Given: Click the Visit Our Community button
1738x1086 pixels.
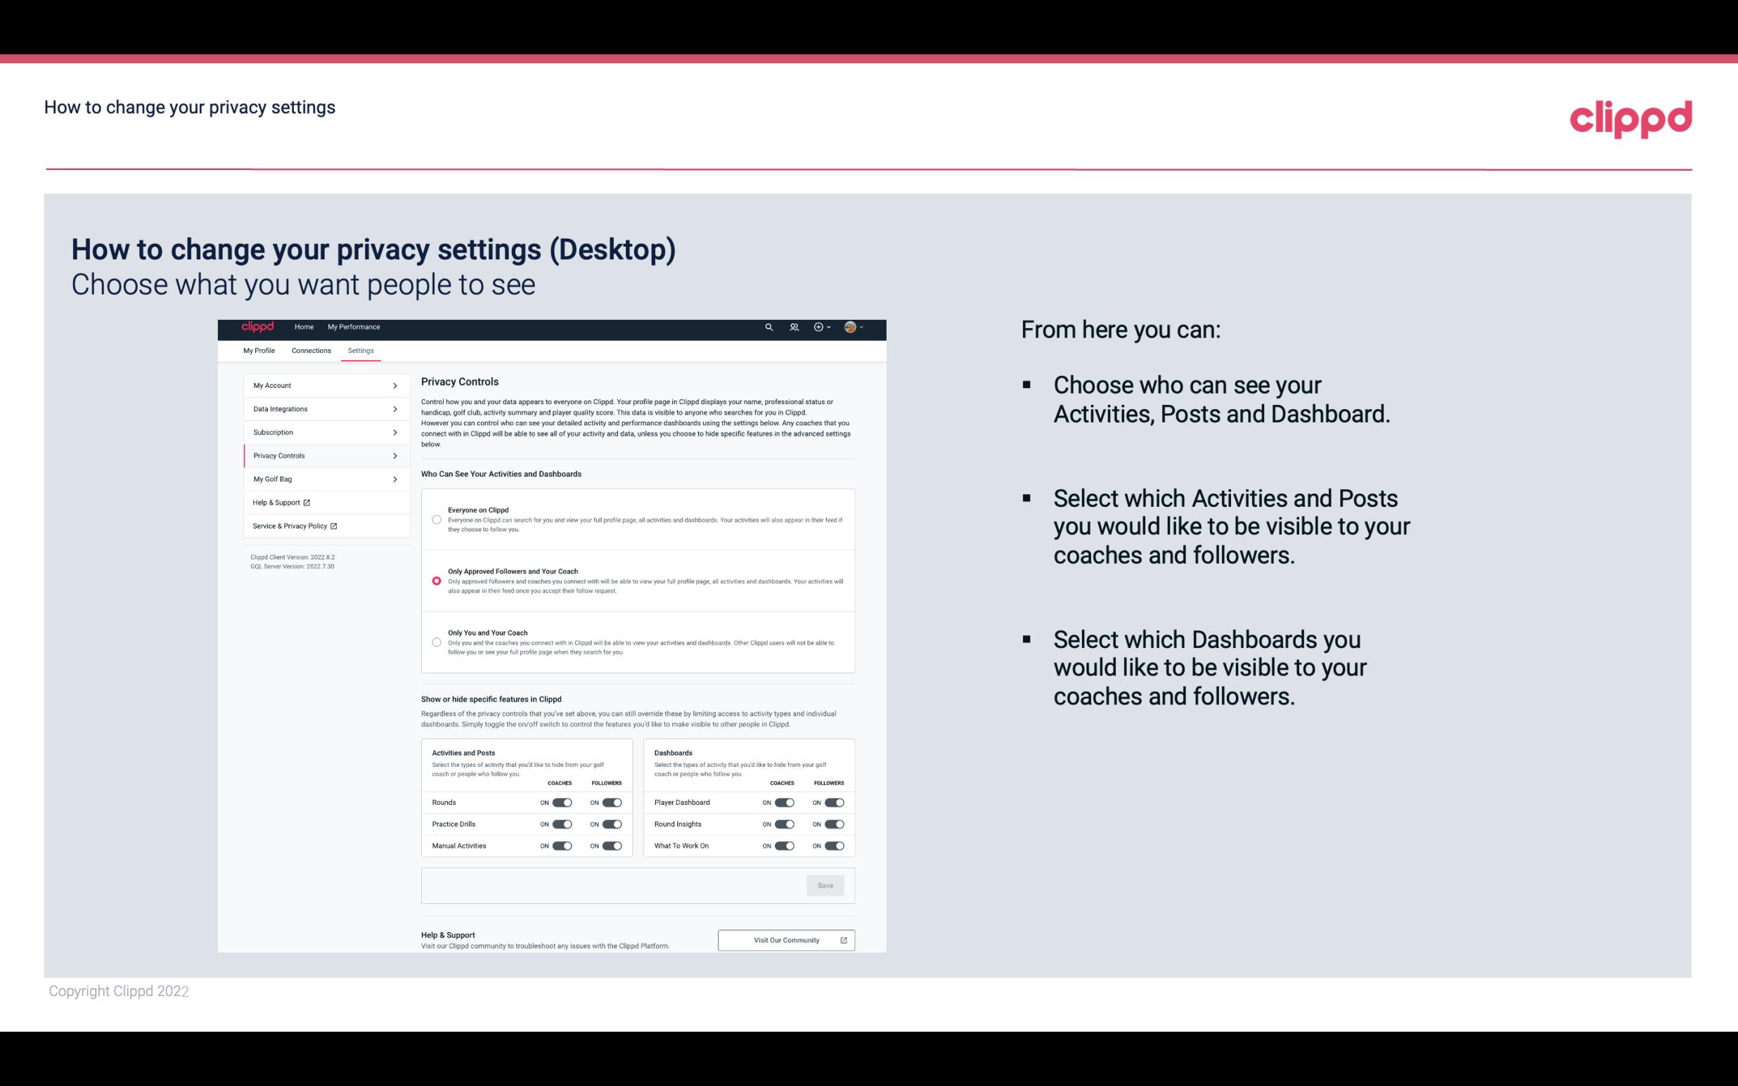Looking at the screenshot, I should pos(785,940).
